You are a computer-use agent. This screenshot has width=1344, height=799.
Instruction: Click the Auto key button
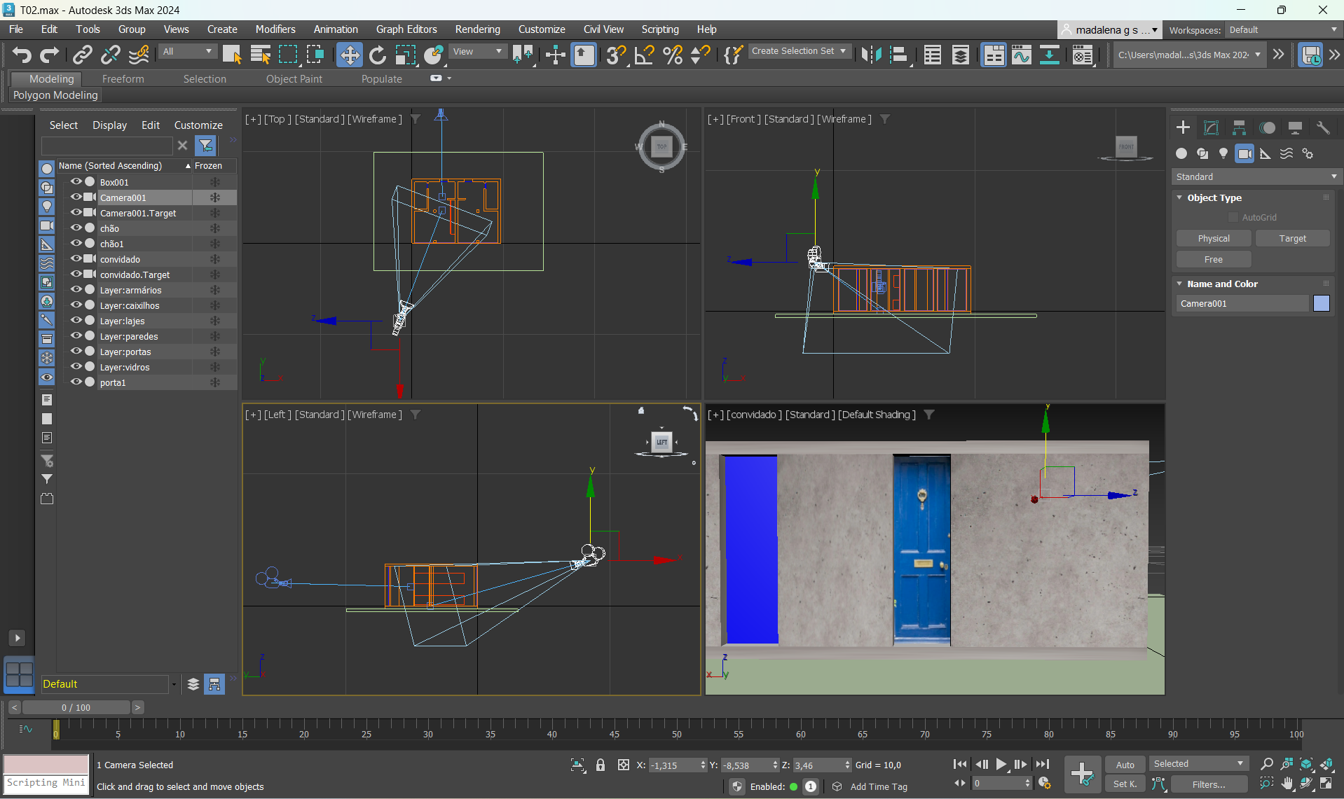point(1125,765)
